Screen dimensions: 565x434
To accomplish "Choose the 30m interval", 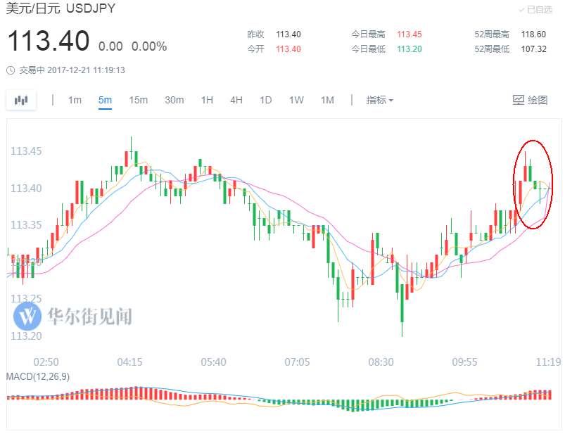I will point(174,100).
